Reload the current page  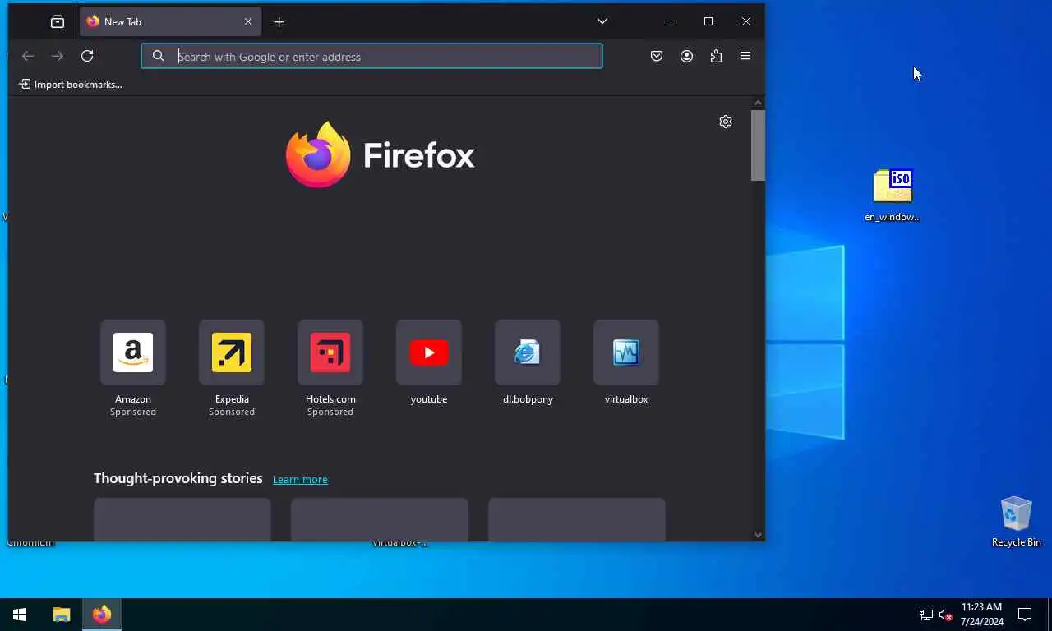tap(87, 56)
